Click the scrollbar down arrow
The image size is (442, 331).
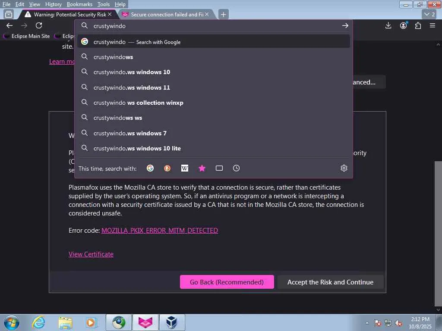[x=438, y=309]
